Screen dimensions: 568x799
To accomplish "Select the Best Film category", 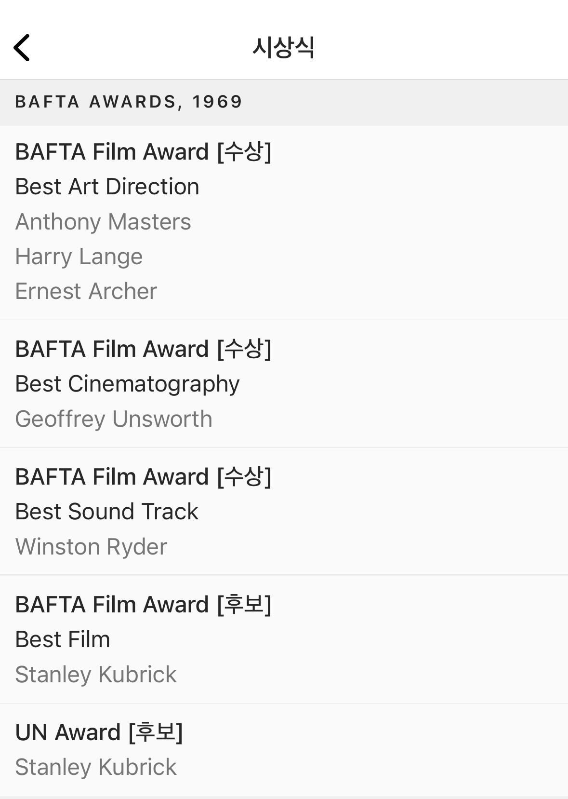I will (63, 639).
